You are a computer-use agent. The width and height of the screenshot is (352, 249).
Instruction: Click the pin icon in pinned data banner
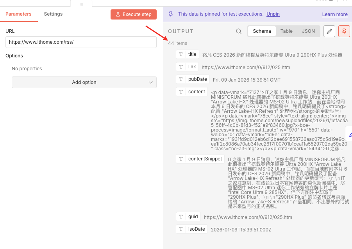point(171,14)
